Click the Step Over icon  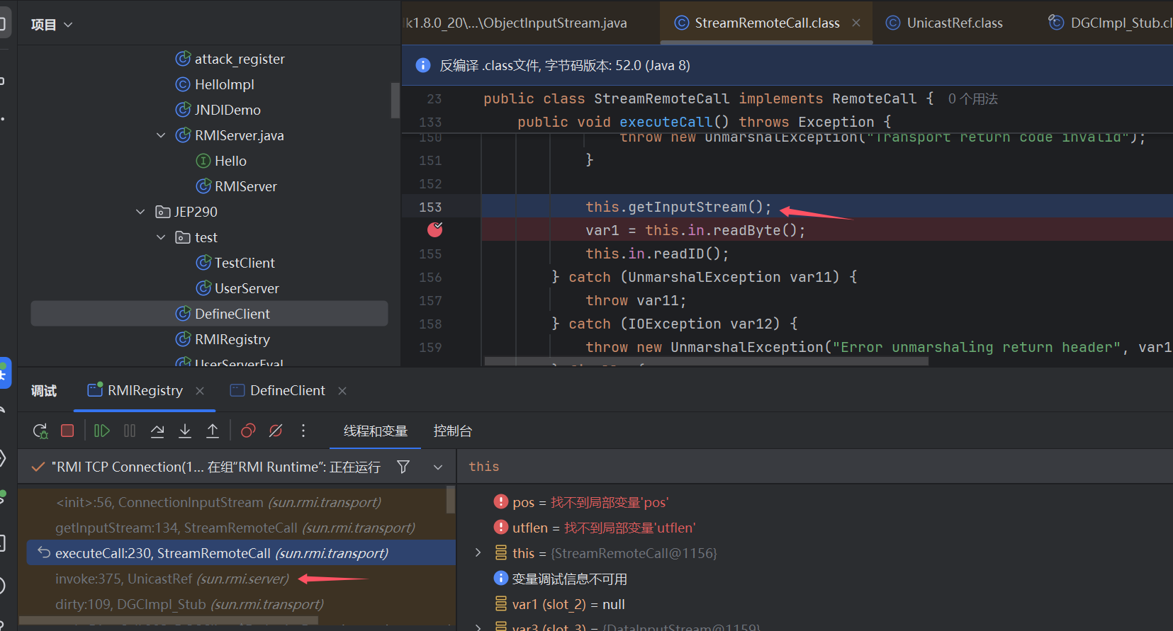157,431
